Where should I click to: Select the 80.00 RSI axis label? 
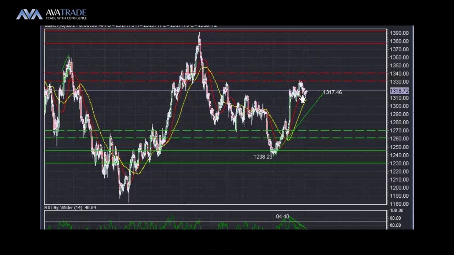(396, 218)
